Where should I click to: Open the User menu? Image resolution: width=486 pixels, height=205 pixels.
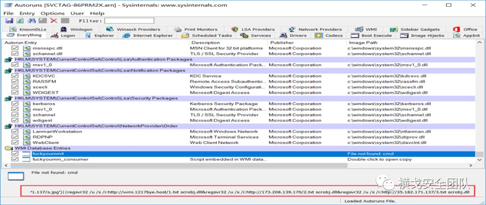pos(77,13)
